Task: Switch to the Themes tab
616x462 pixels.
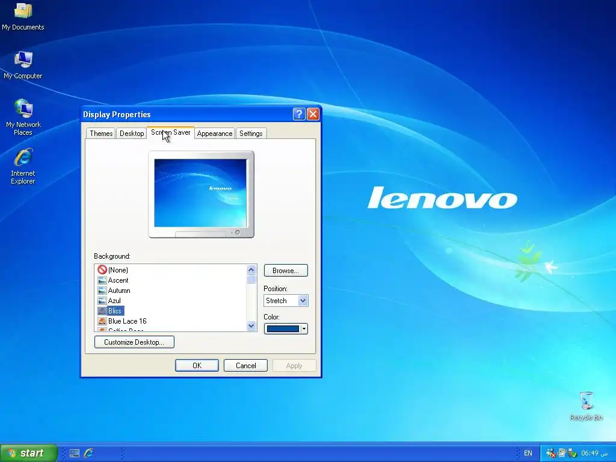Action: pos(101,133)
